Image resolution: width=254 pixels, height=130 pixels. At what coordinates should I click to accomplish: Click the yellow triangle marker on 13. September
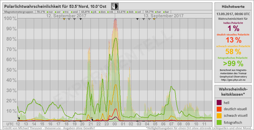tap(154, 19)
